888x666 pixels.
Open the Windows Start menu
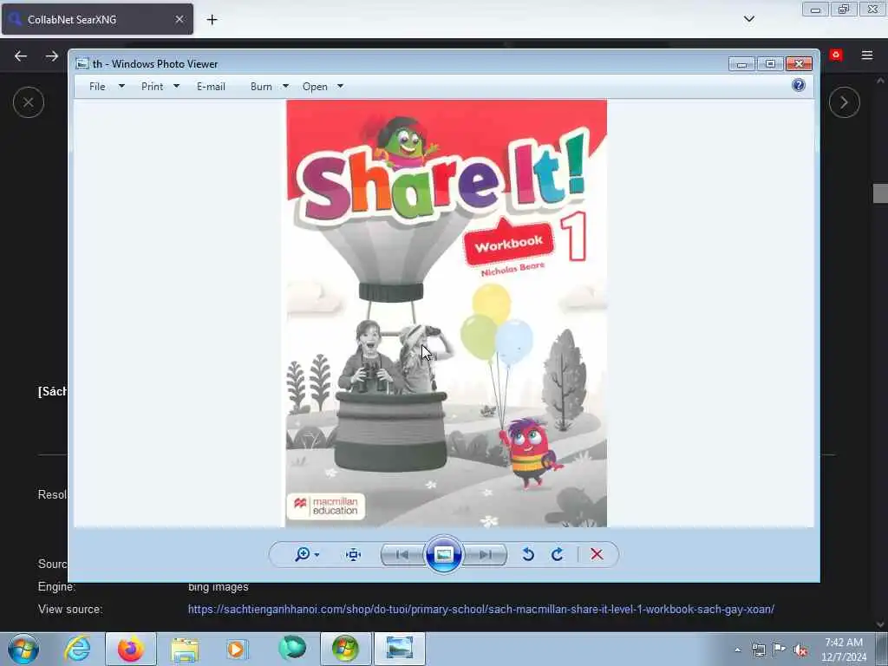pyautogui.click(x=23, y=649)
